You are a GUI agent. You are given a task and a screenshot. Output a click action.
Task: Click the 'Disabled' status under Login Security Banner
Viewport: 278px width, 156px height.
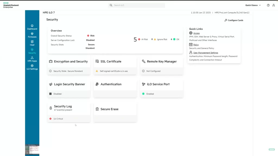coord(58,94)
